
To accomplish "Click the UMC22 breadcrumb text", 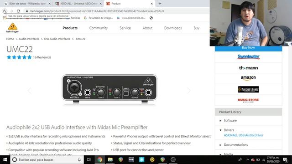I will [x=80, y=39].
